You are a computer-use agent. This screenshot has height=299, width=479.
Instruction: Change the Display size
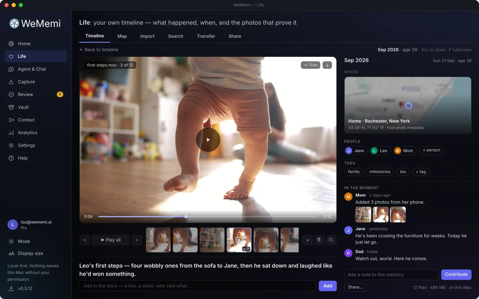click(x=36, y=254)
